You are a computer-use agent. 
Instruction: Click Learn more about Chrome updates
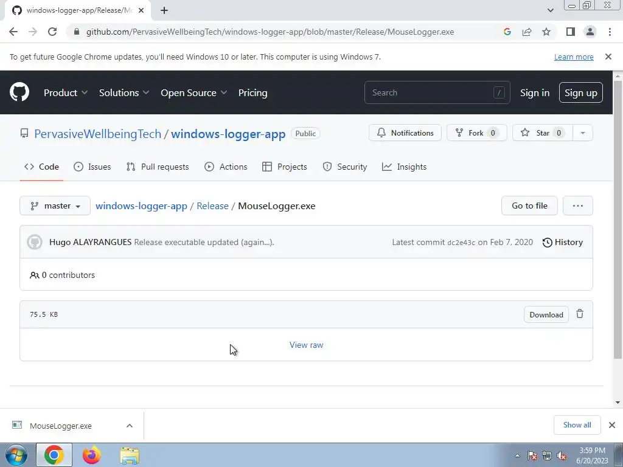(574, 57)
